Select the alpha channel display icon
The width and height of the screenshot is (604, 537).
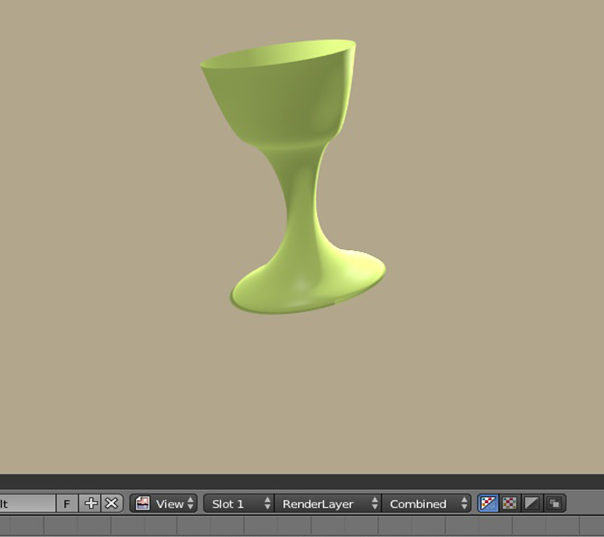(x=532, y=503)
